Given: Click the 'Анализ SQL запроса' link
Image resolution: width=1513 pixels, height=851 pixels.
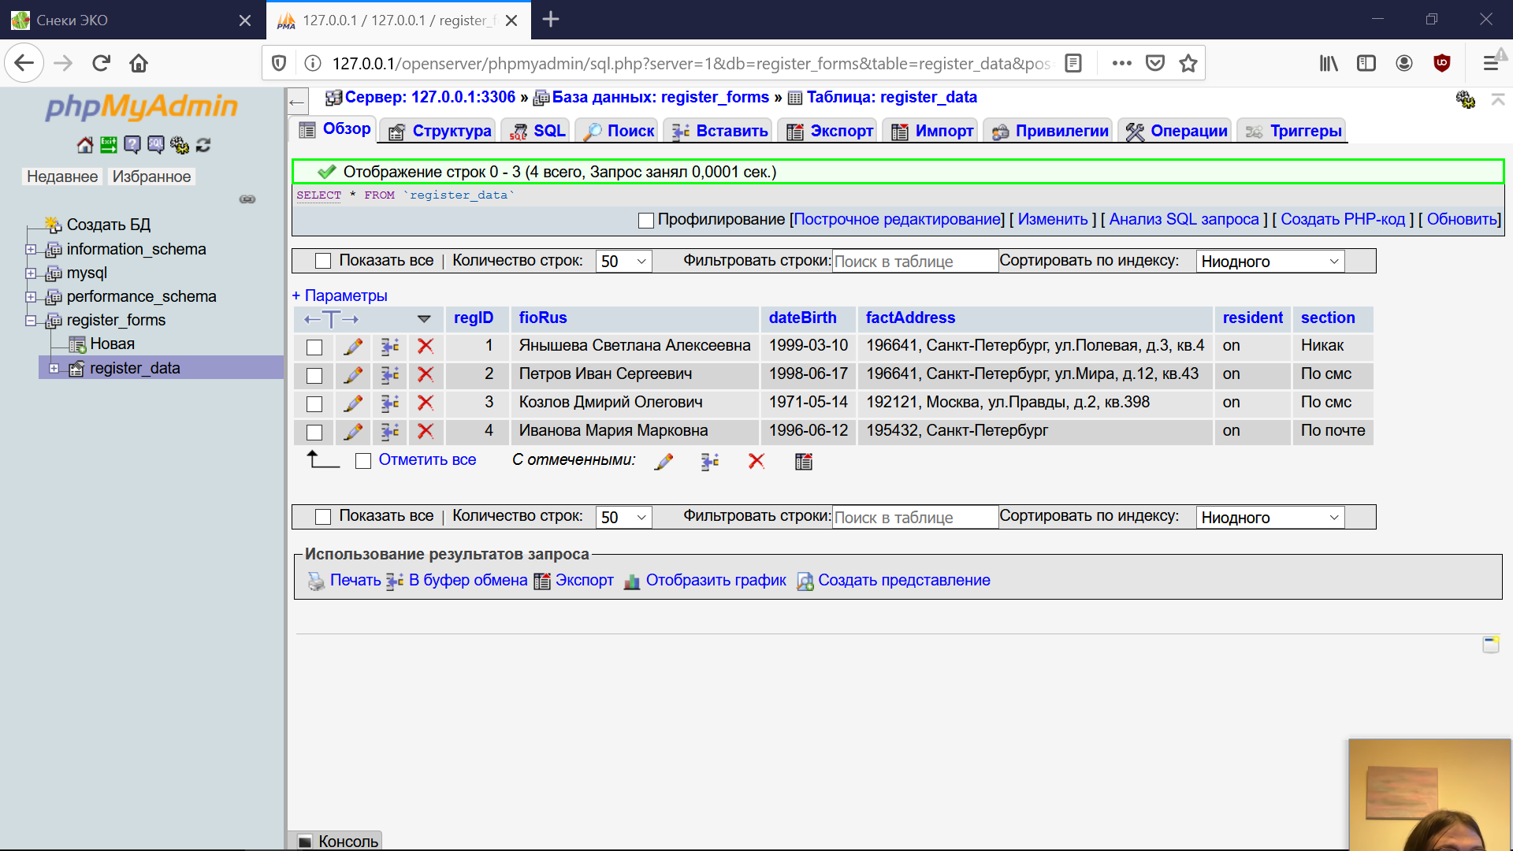Looking at the screenshot, I should pos(1184,220).
